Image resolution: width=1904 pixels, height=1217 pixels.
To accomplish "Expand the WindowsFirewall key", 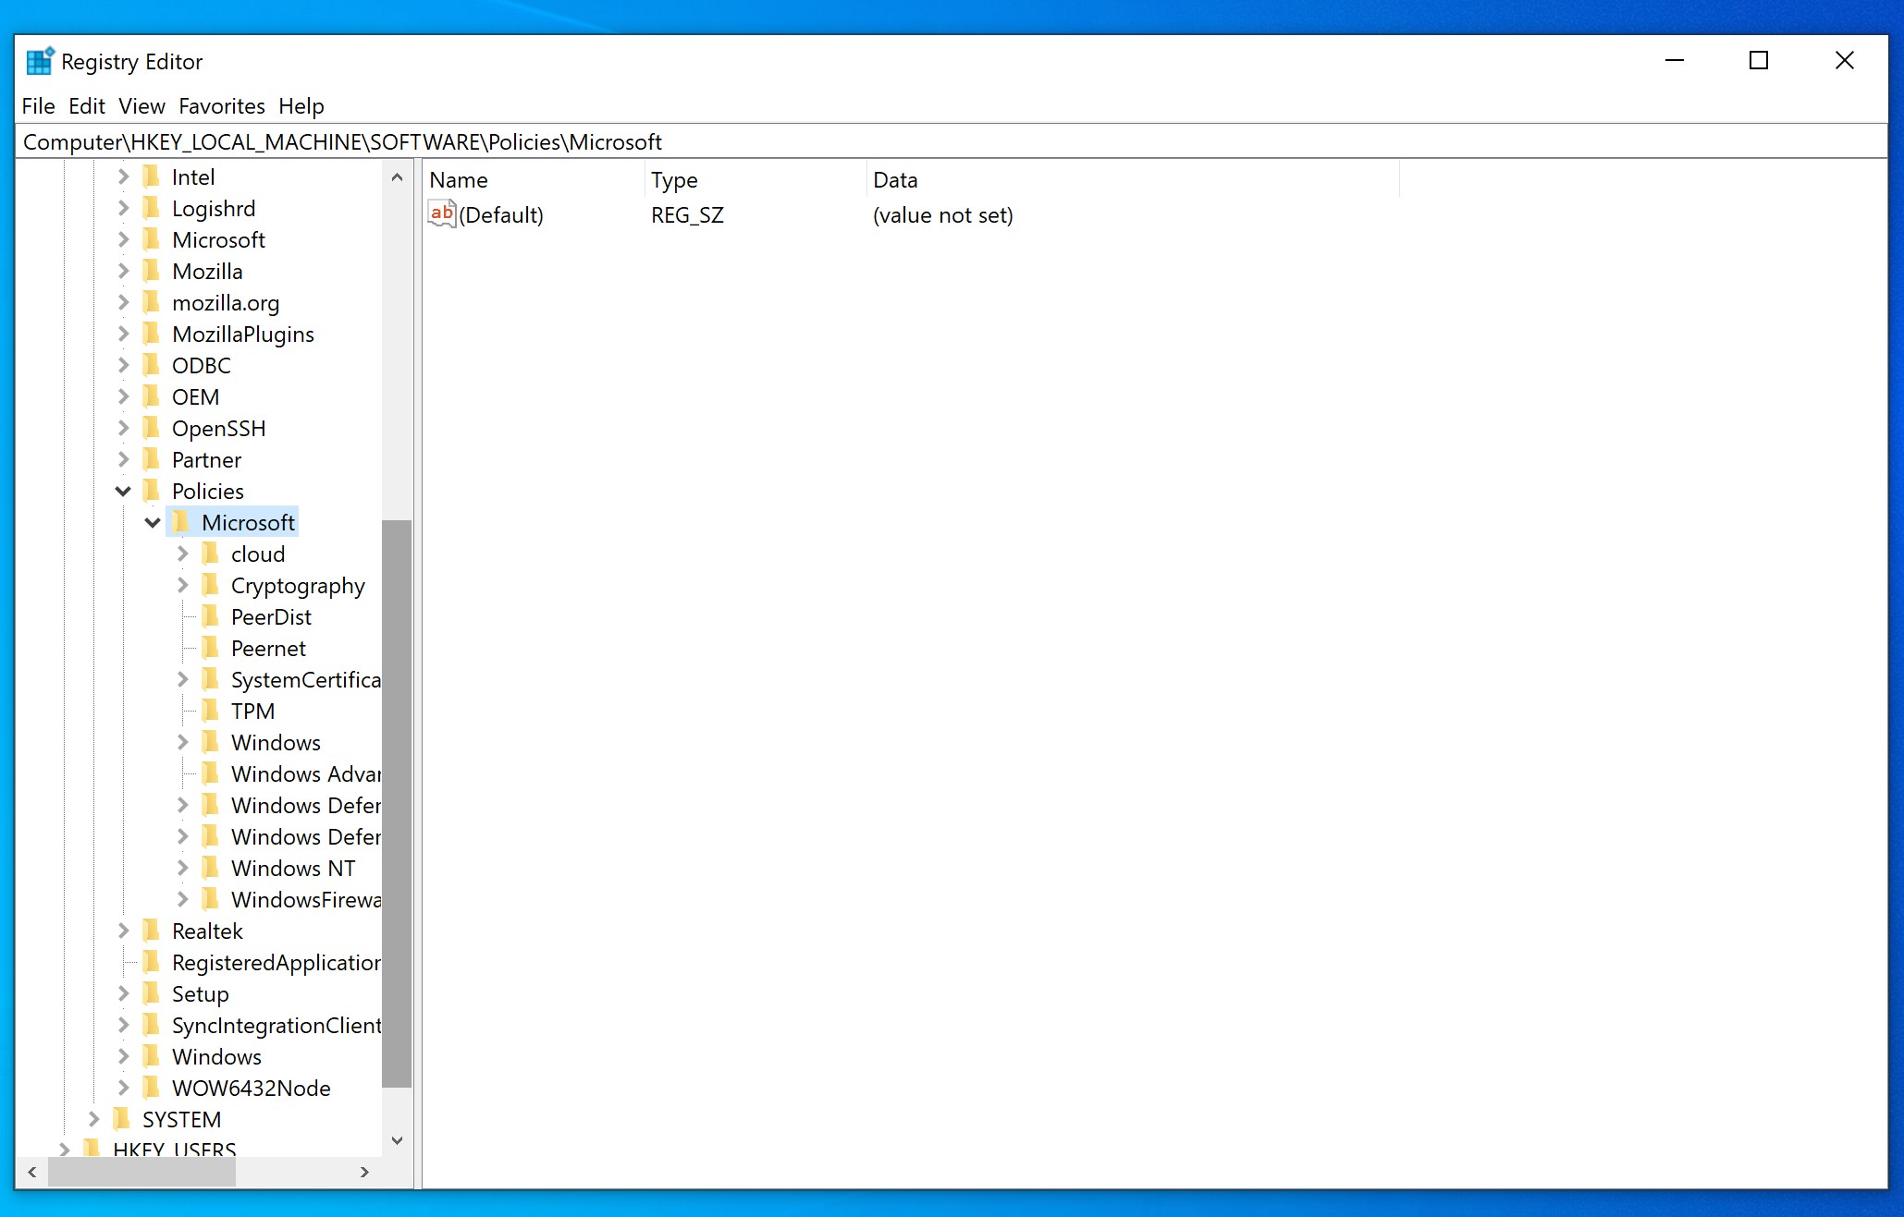I will pyautogui.click(x=182, y=899).
